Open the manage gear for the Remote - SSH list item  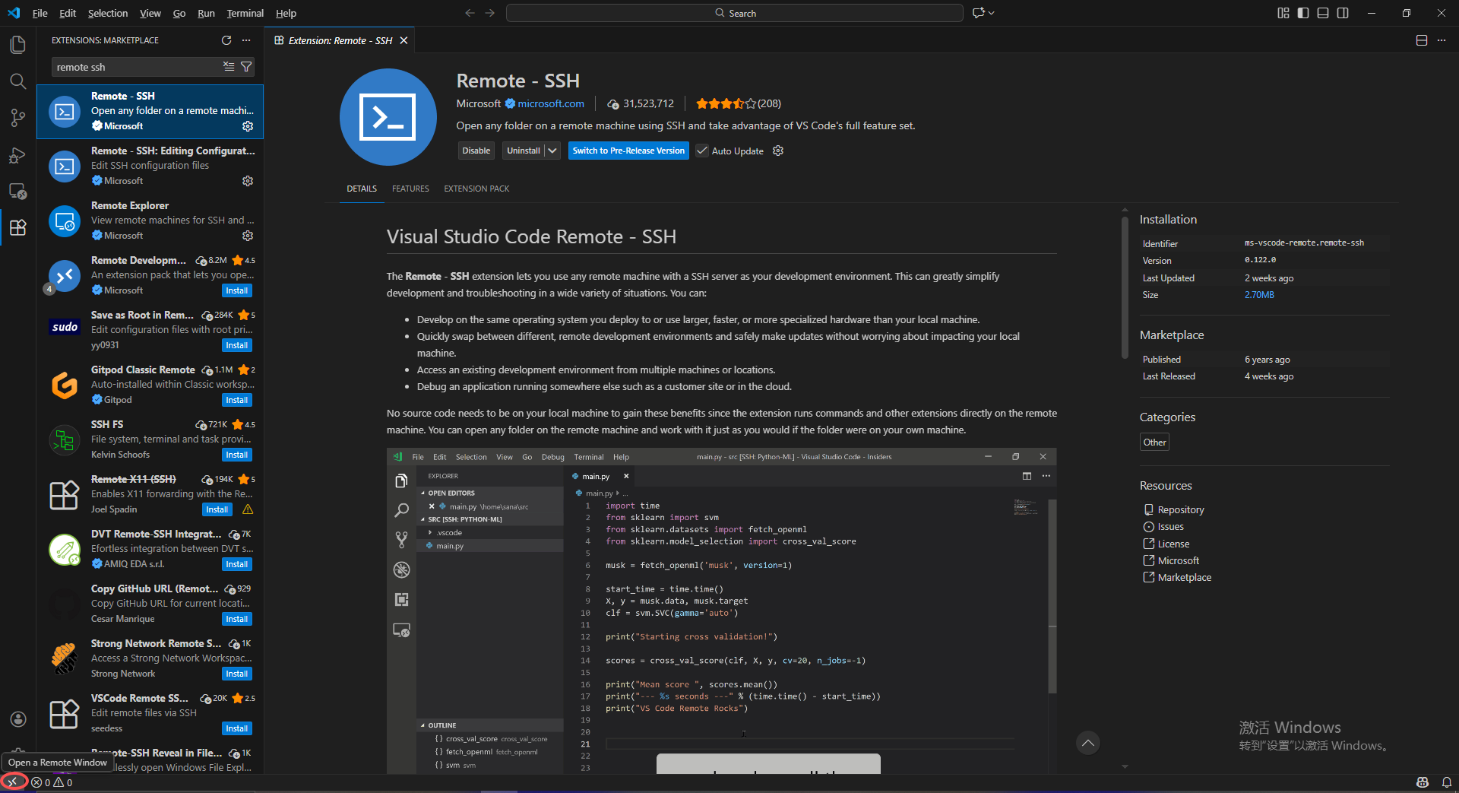tap(248, 126)
